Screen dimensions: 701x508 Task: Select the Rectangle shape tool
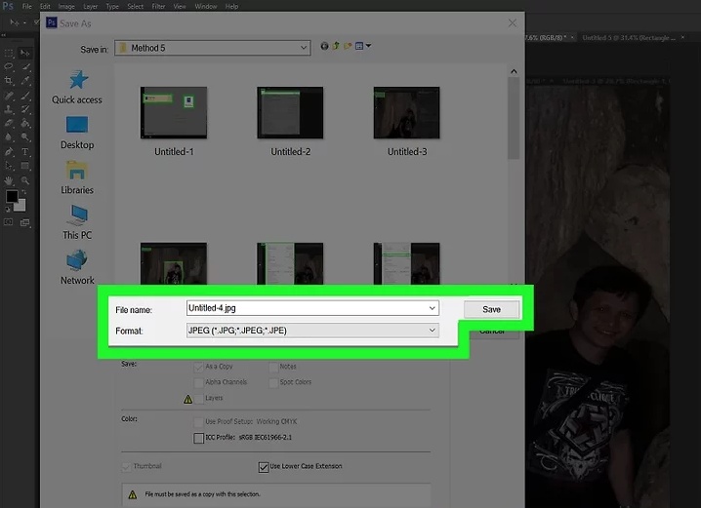pos(25,166)
